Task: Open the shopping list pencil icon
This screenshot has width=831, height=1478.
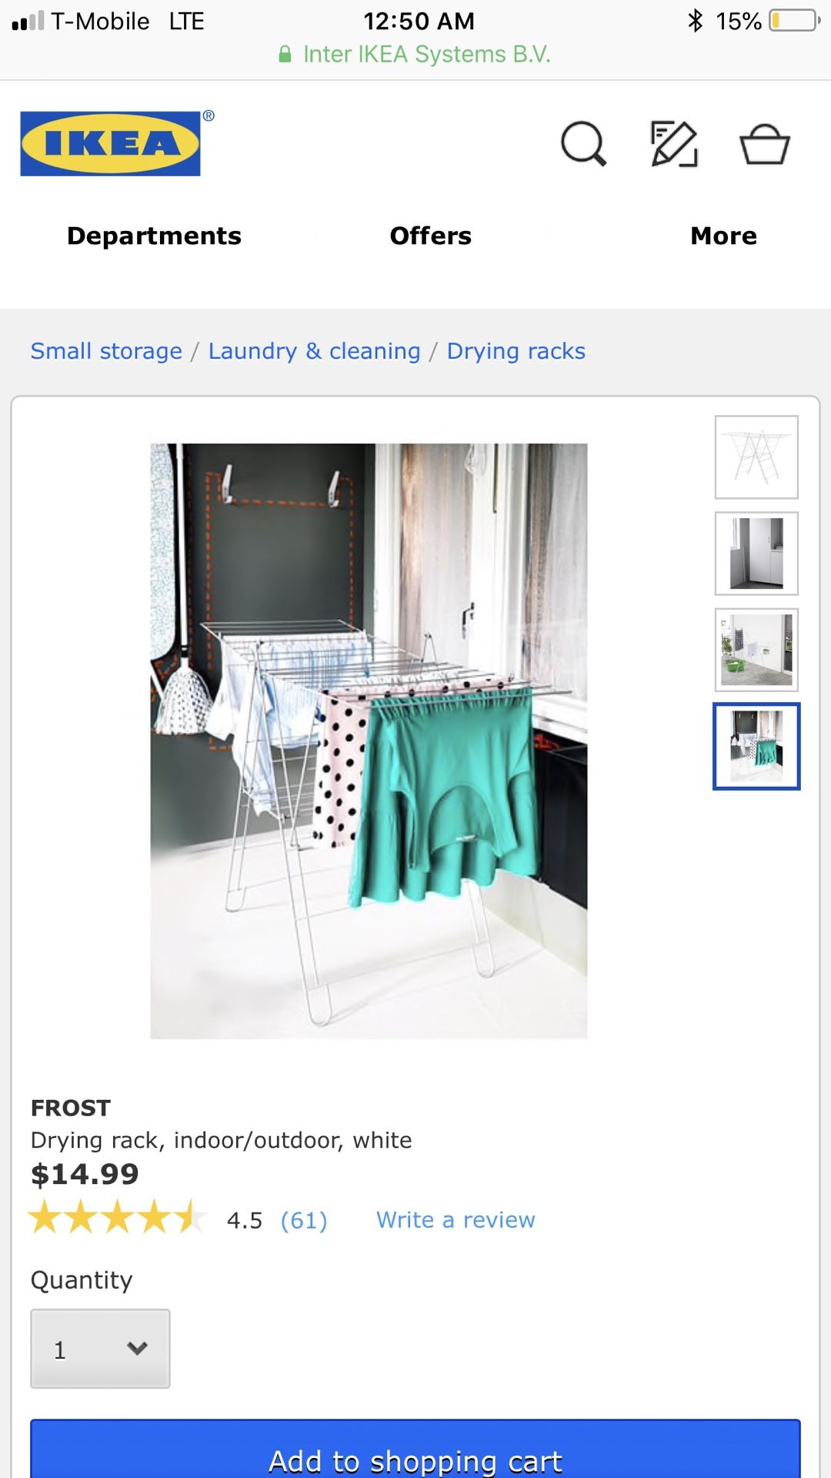Action: click(x=674, y=144)
